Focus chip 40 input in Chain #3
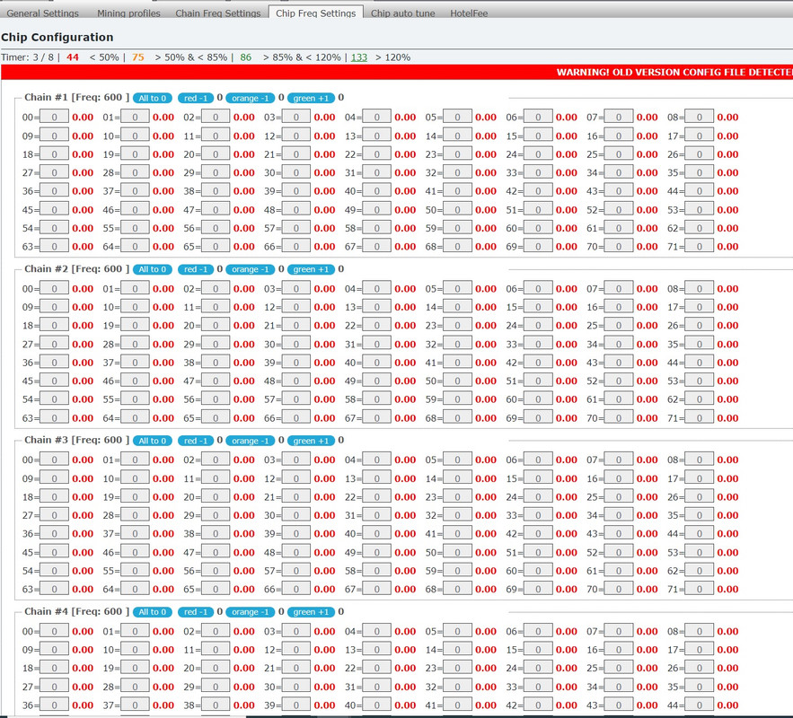793x718 pixels. (x=377, y=534)
